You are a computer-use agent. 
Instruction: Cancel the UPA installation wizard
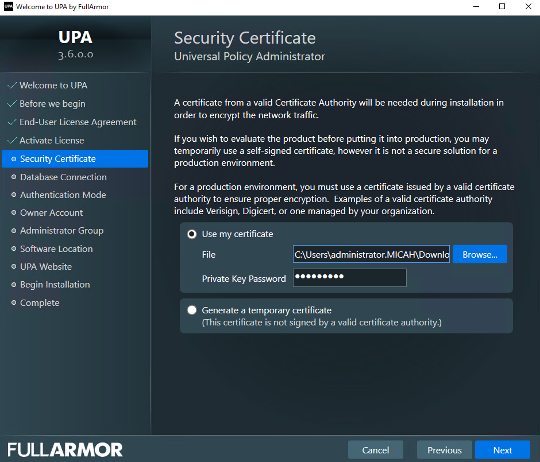[375, 450]
